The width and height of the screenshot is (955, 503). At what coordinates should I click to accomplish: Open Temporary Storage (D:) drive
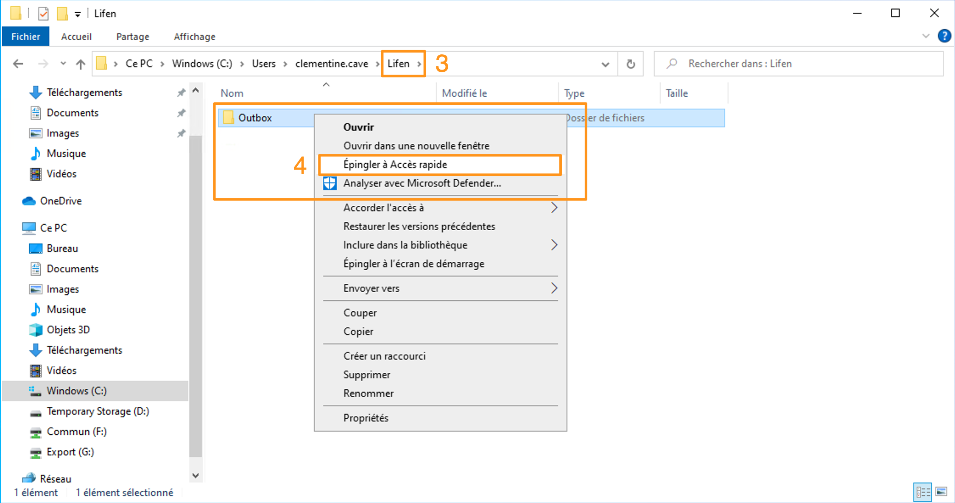point(98,411)
